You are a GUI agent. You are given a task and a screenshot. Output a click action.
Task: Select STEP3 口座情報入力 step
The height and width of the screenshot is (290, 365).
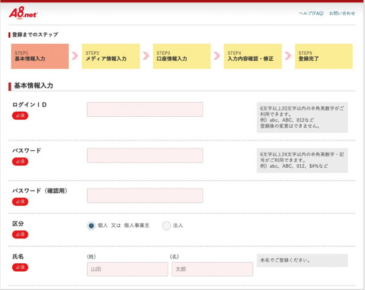tap(180, 56)
